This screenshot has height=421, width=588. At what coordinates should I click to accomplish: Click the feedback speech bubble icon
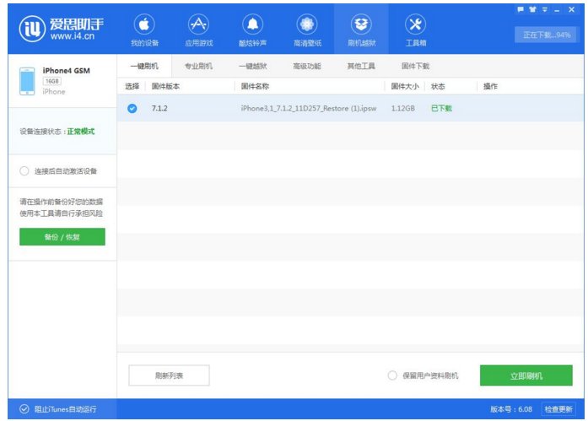coord(521,9)
